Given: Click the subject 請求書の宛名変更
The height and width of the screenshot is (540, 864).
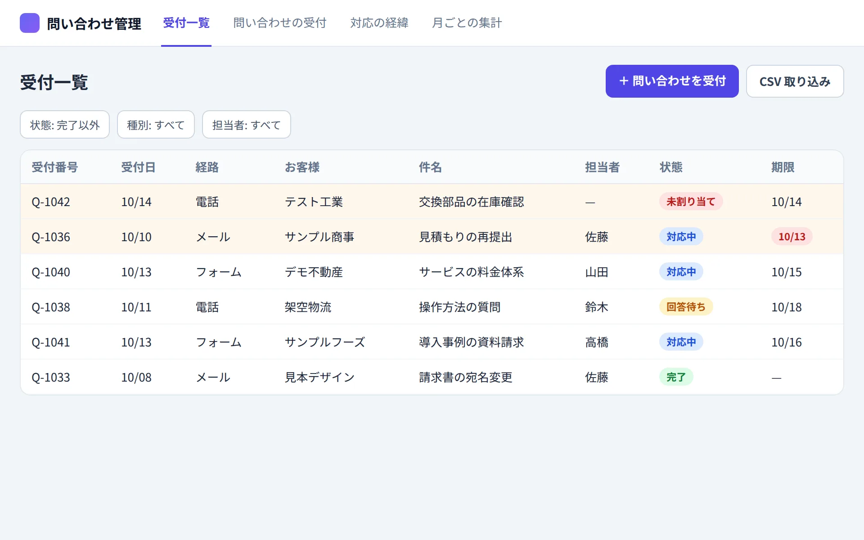Looking at the screenshot, I should click(x=465, y=378).
